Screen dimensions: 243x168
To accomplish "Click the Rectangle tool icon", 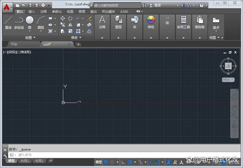I will pos(50,19).
